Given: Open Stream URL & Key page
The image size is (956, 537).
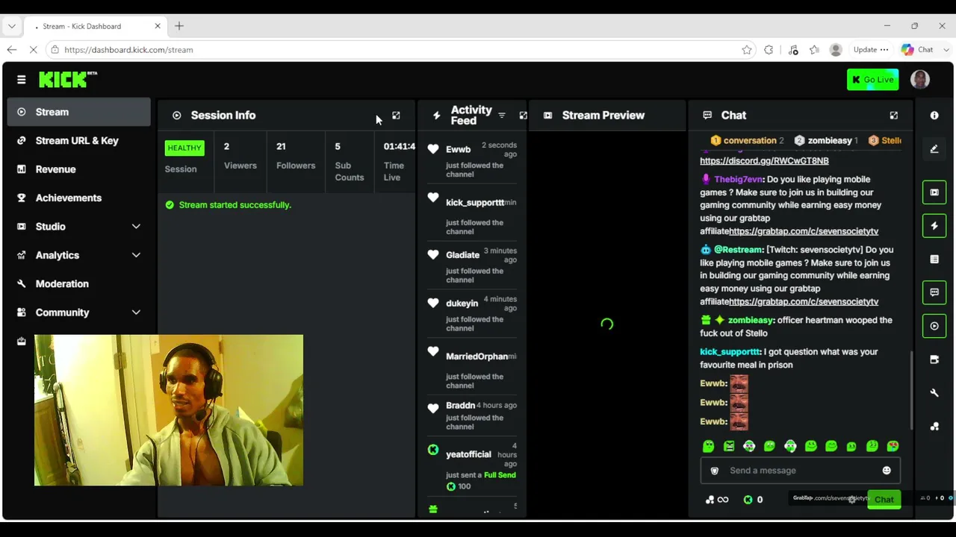Looking at the screenshot, I should pyautogui.click(x=78, y=141).
